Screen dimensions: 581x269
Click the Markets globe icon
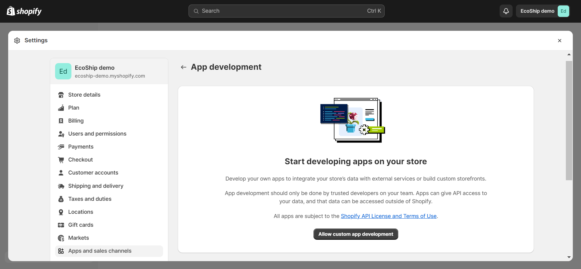(x=61, y=238)
